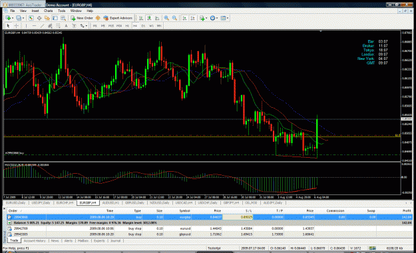The image size is (416, 253).
Task: Select the crosshair tool
Action: click(x=16, y=26)
